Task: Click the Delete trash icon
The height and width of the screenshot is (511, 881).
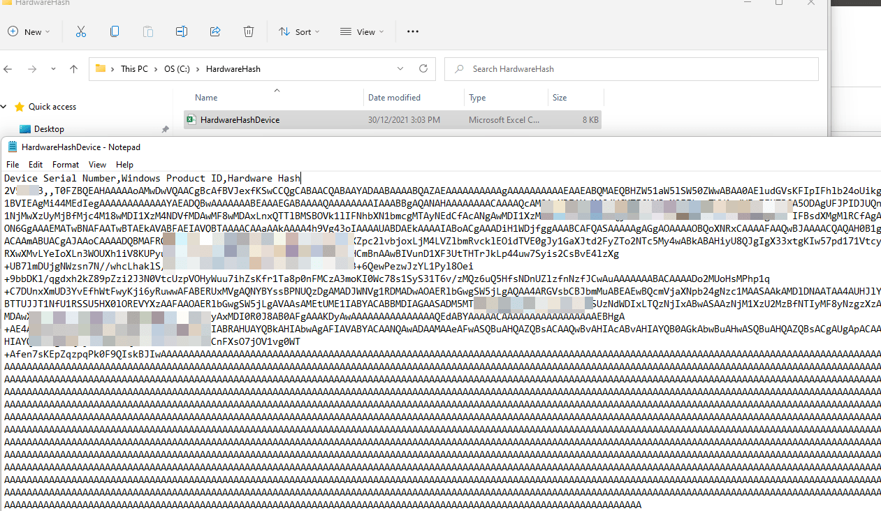Action: [249, 31]
